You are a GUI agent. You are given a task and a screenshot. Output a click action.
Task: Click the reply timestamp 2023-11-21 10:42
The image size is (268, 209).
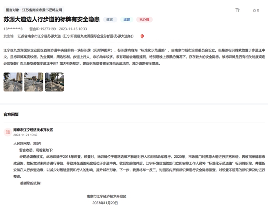tap(25, 135)
